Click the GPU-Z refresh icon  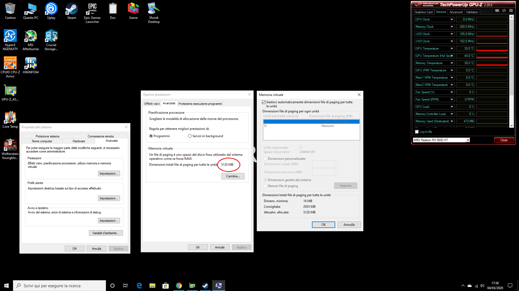(504, 11)
